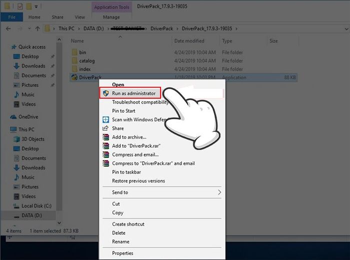The width and height of the screenshot is (350, 260).
Task: Click Compress and email... option
Action: click(135, 154)
